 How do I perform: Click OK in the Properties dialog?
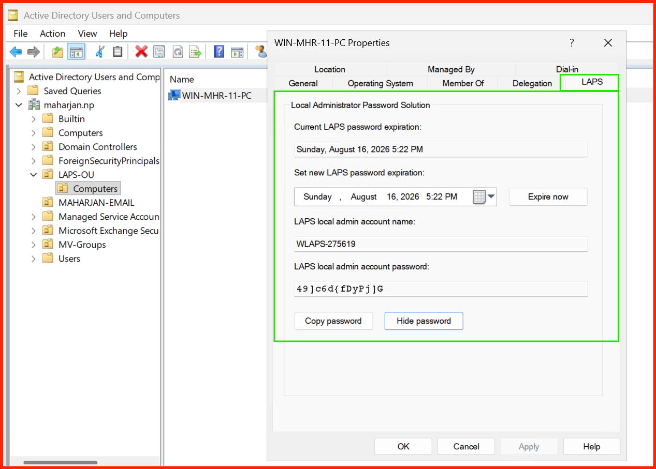pos(403,447)
